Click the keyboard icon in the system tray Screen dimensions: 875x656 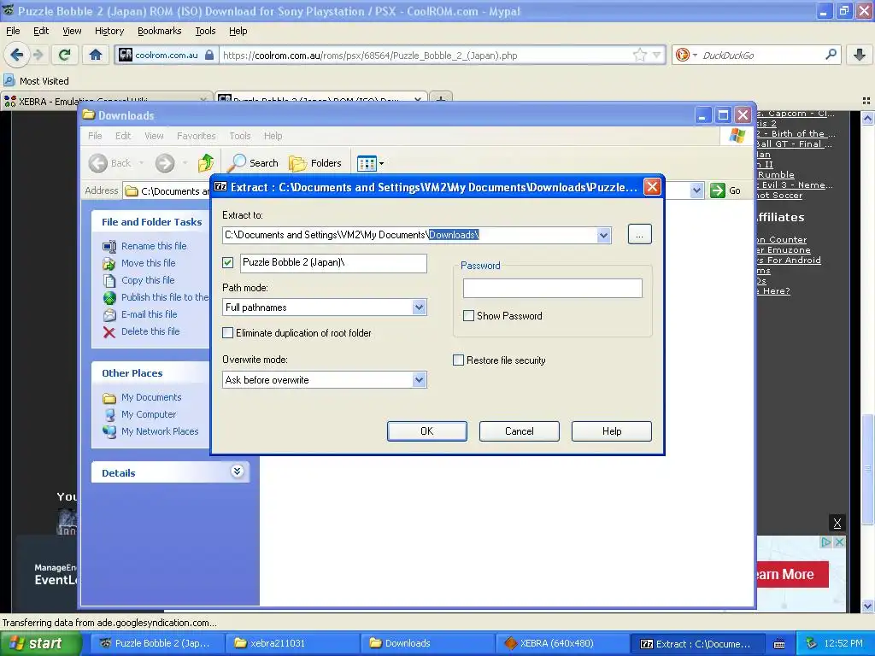[x=779, y=644]
